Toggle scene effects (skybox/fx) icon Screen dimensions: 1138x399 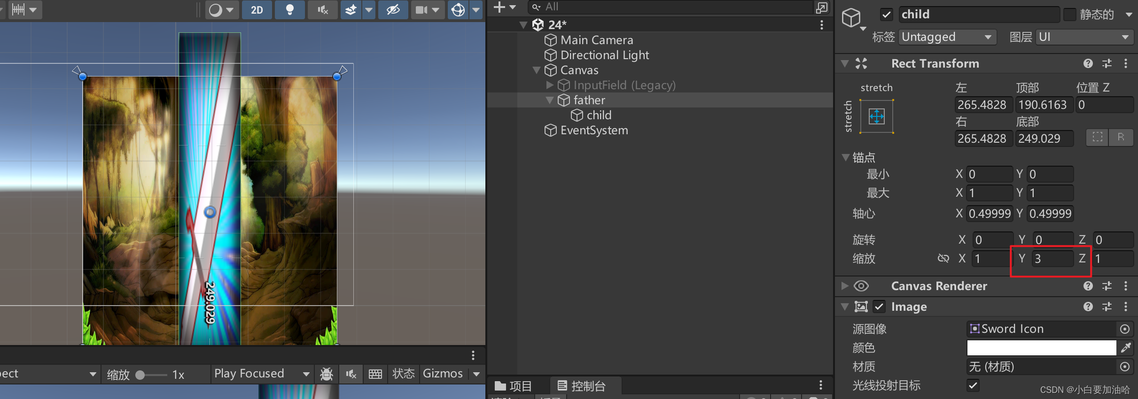tap(351, 10)
